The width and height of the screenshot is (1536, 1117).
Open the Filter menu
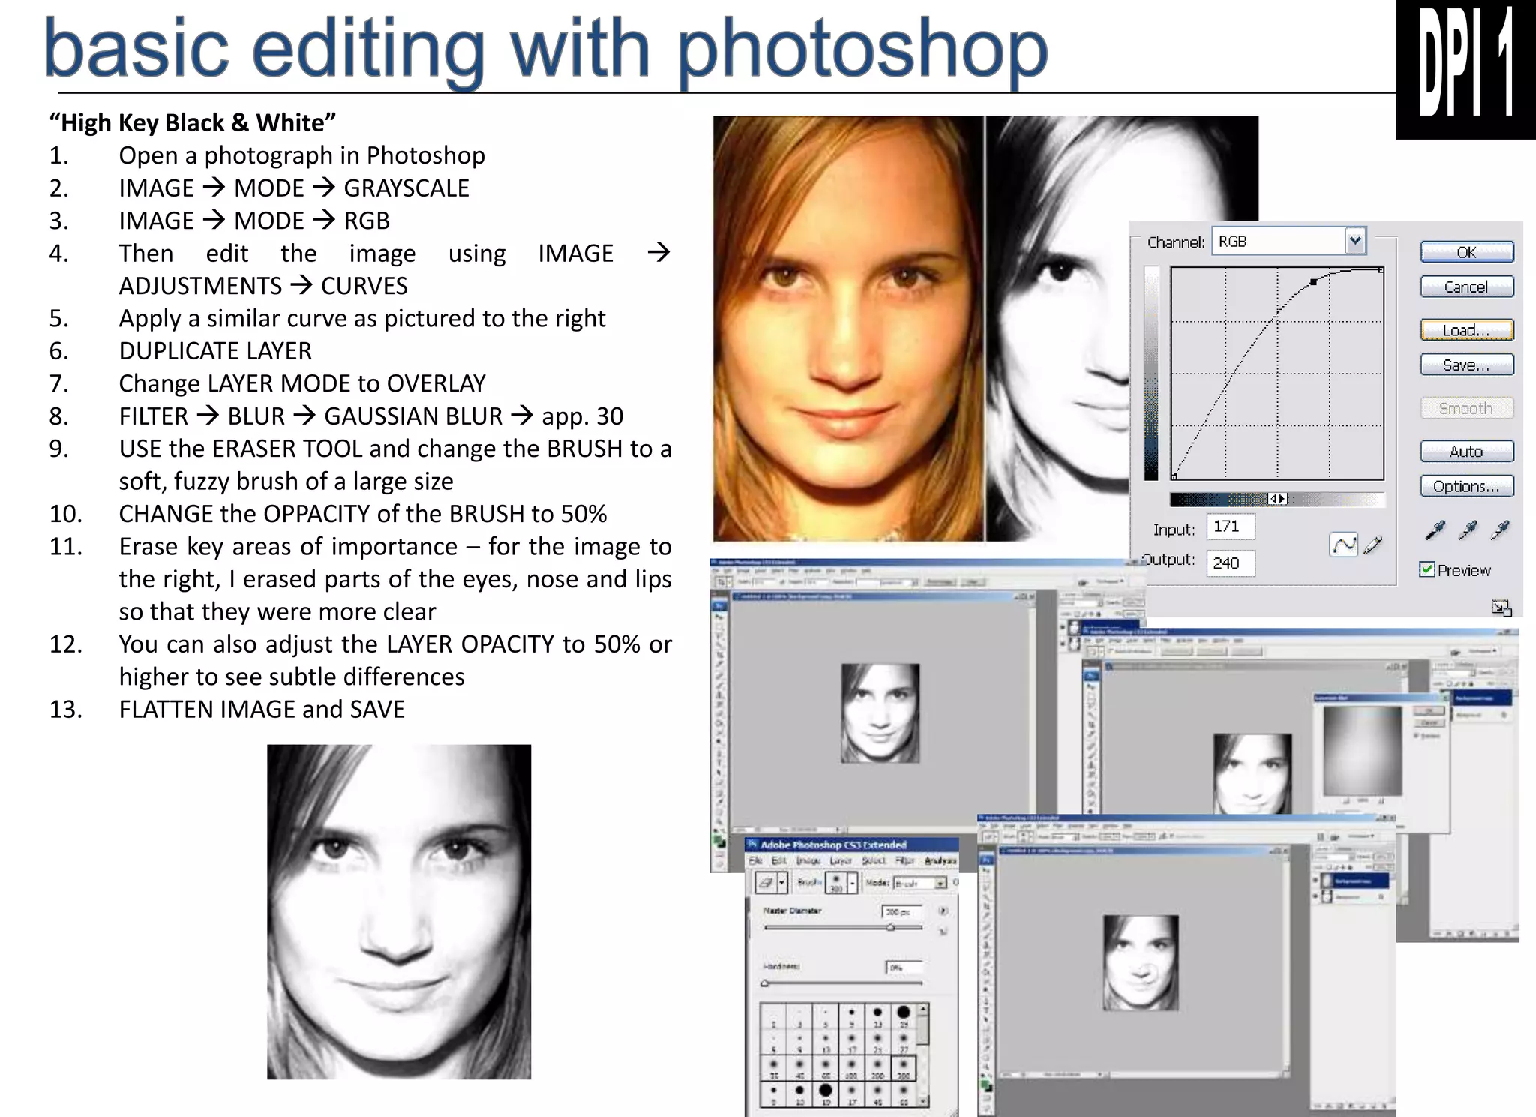905,861
